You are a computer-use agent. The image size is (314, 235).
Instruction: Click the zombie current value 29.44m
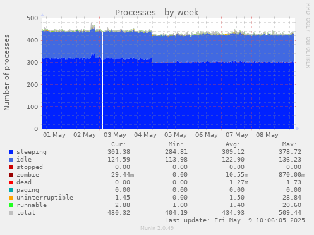click(123, 175)
